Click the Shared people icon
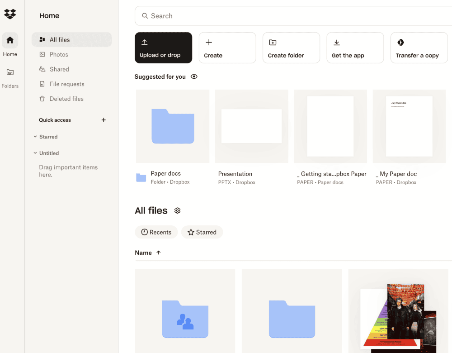Screen dimensions: 452x353 [42, 69]
